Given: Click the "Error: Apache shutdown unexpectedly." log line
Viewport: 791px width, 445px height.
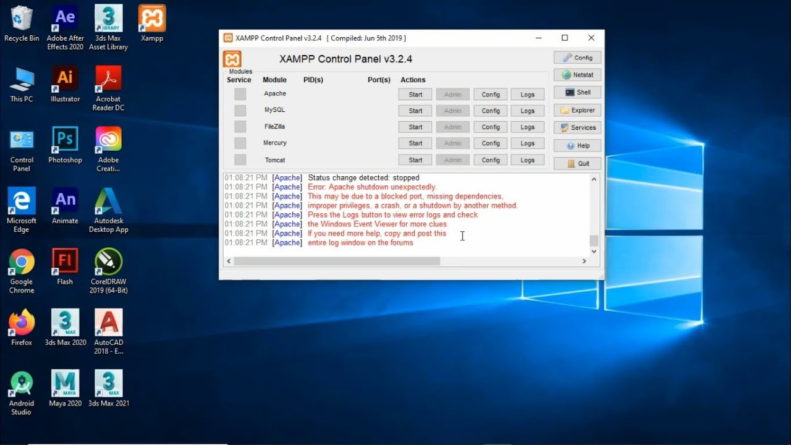Looking at the screenshot, I should click(x=372, y=187).
